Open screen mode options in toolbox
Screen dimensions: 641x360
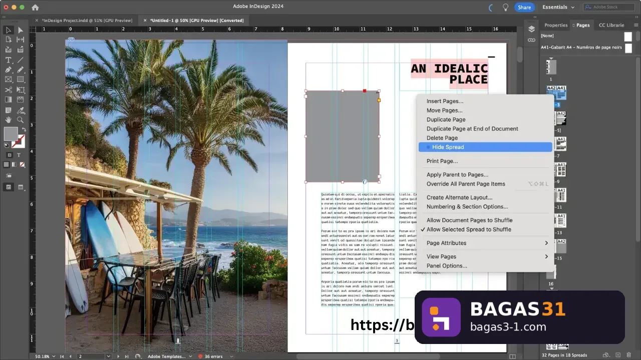click(21, 187)
